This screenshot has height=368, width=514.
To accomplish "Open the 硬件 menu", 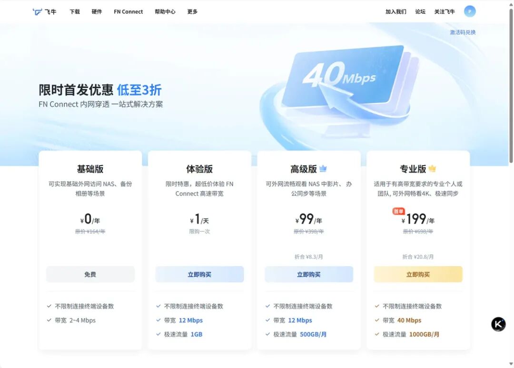I will (x=97, y=11).
